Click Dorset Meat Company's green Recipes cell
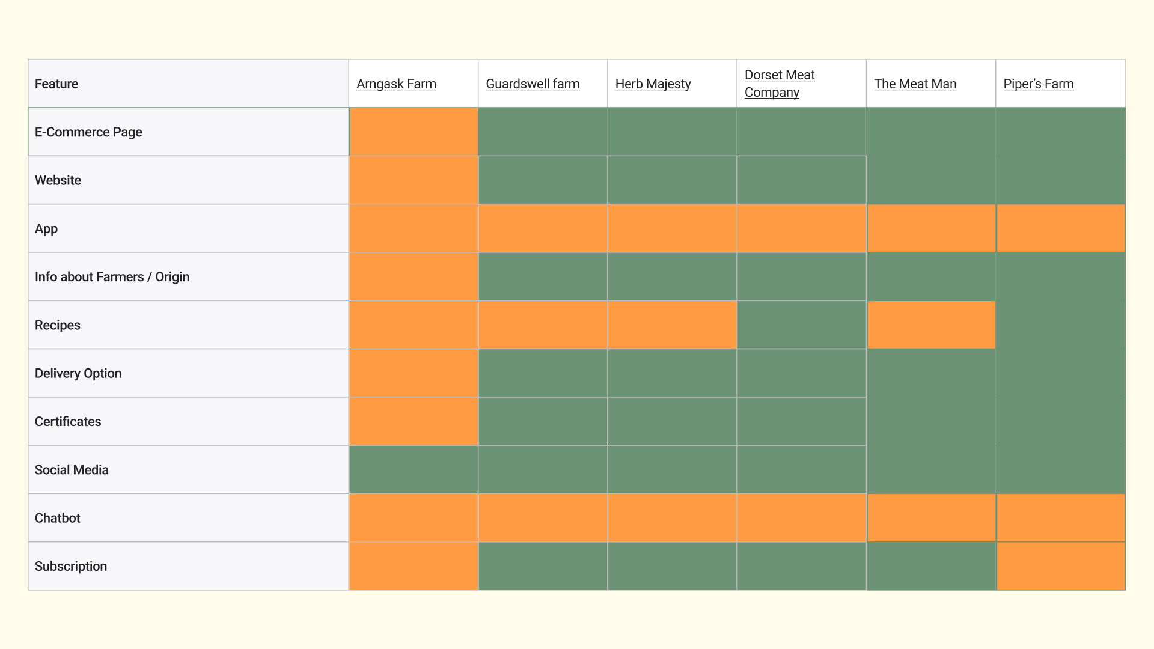Image resolution: width=1154 pixels, height=649 pixels. tap(801, 325)
